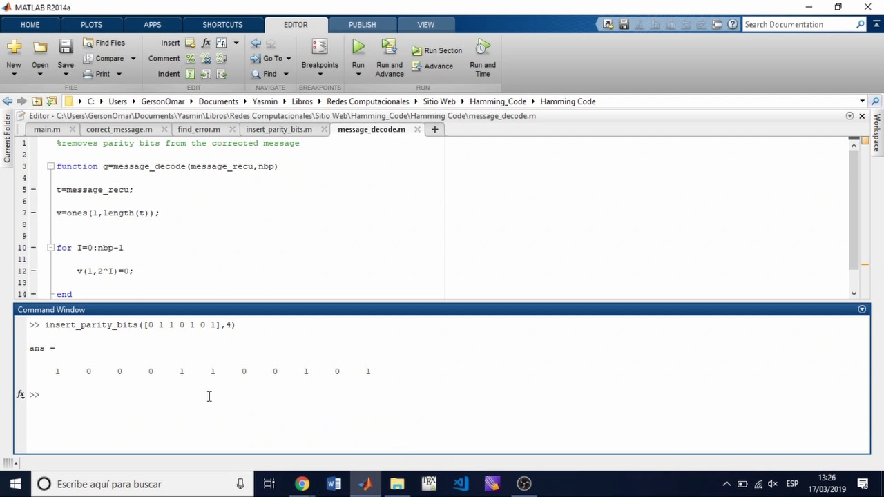Viewport: 884px width, 497px height.
Task: Click the Insert section icon next to Insert
Action: (190, 43)
